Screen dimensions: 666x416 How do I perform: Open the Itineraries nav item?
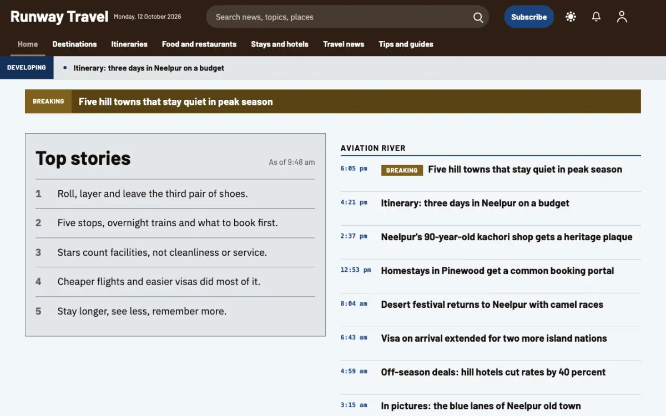click(x=129, y=44)
